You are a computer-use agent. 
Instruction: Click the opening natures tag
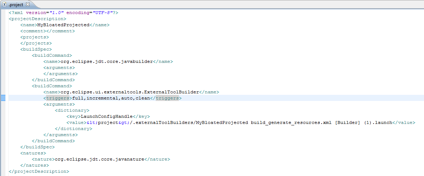point(33,153)
